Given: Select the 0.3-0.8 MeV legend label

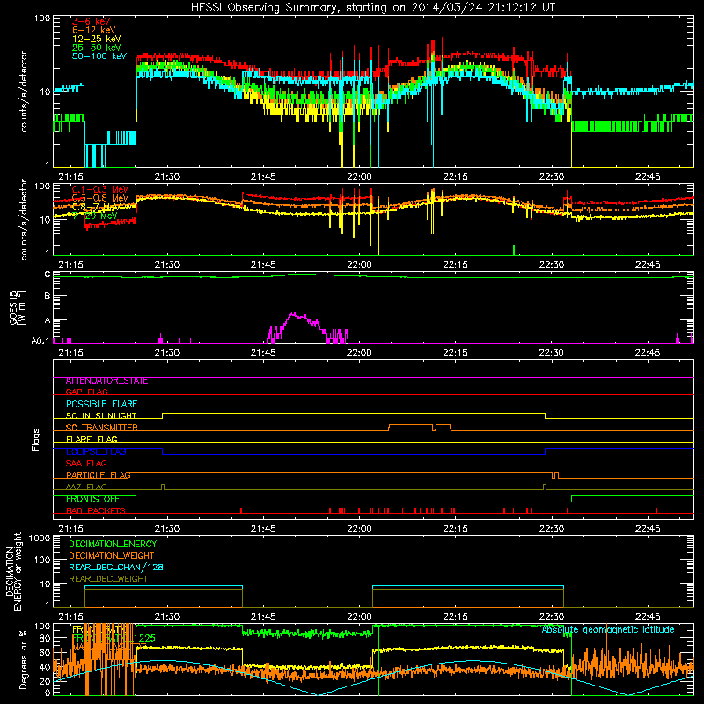Looking at the screenshot, I should coord(100,198).
